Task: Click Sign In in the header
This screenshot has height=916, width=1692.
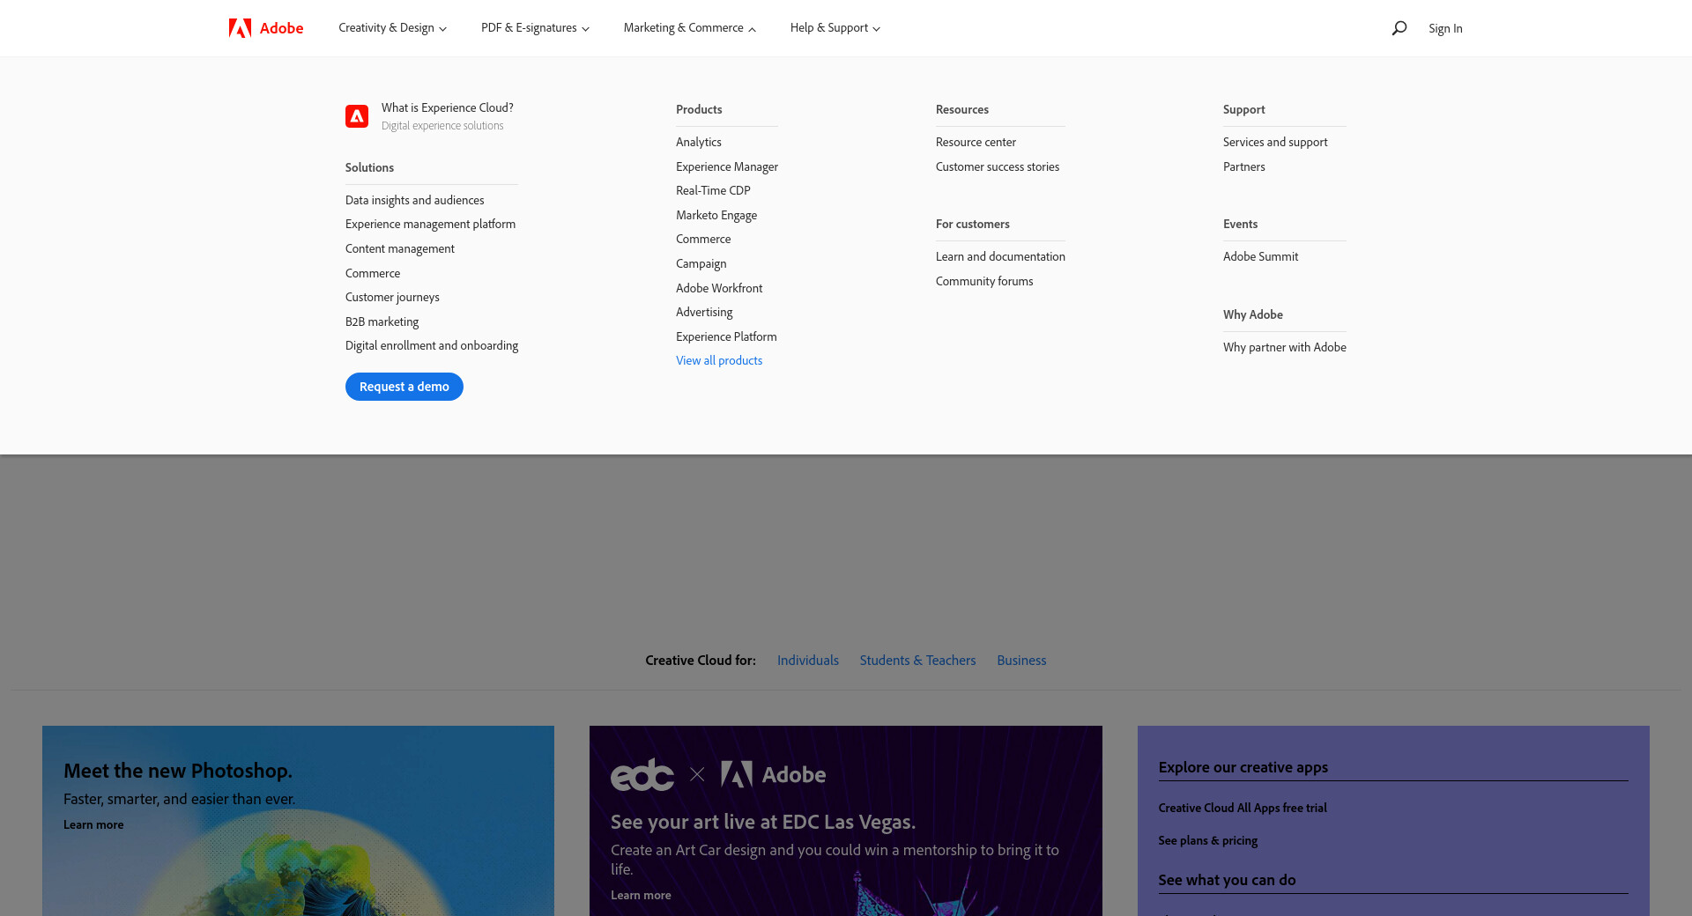Action: click(x=1445, y=28)
